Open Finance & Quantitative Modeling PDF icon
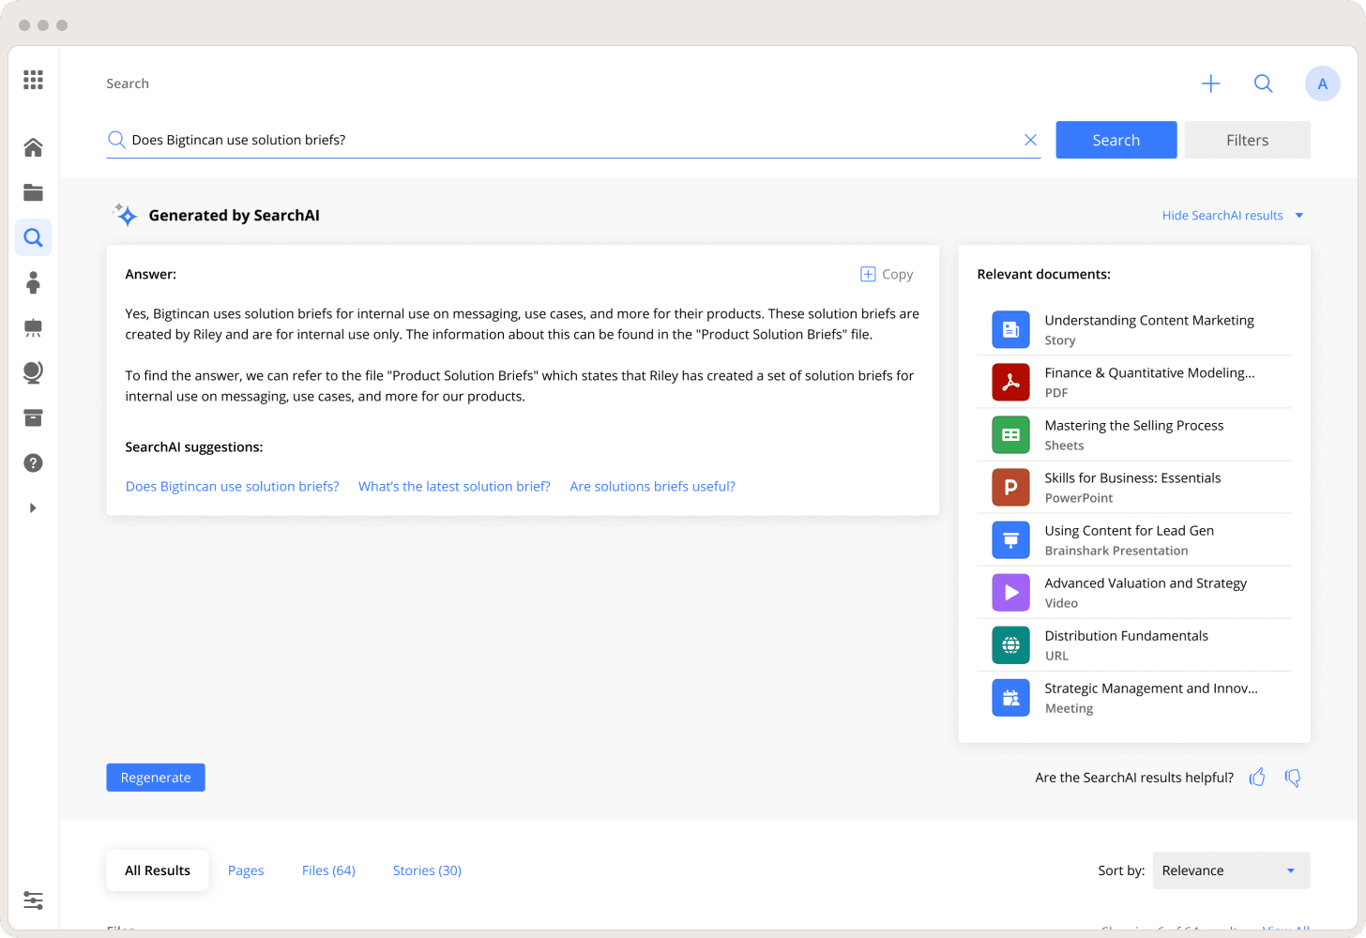 pyautogui.click(x=1010, y=382)
